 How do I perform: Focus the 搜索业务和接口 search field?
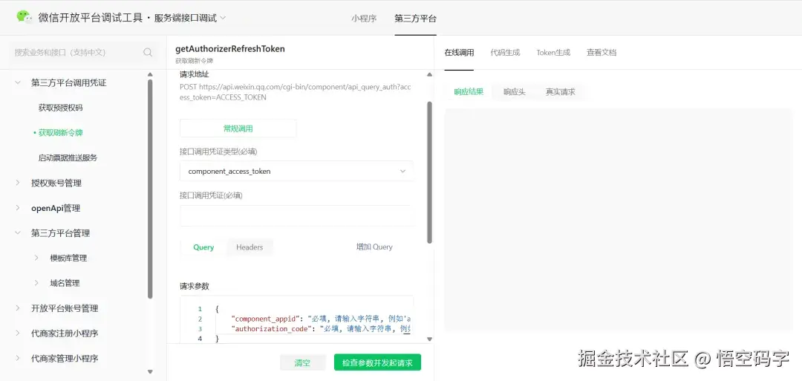(83, 52)
